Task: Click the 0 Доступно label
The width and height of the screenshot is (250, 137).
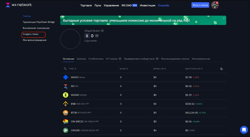Action: coord(91,41)
